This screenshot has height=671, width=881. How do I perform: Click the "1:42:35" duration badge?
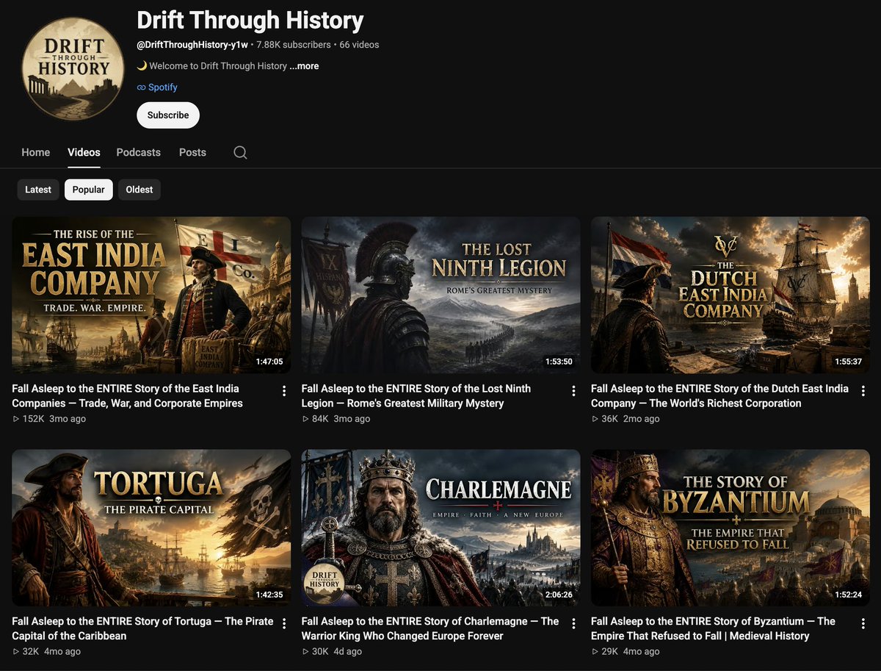point(269,595)
